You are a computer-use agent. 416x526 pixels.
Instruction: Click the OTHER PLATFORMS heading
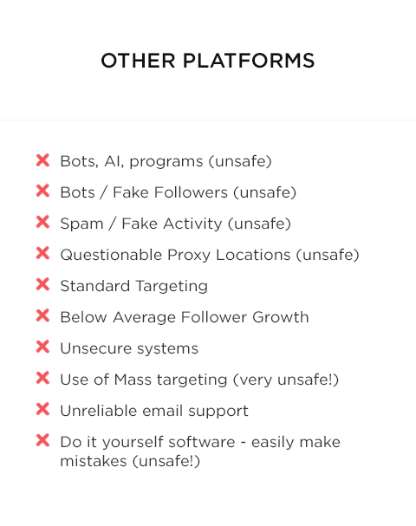208,61
